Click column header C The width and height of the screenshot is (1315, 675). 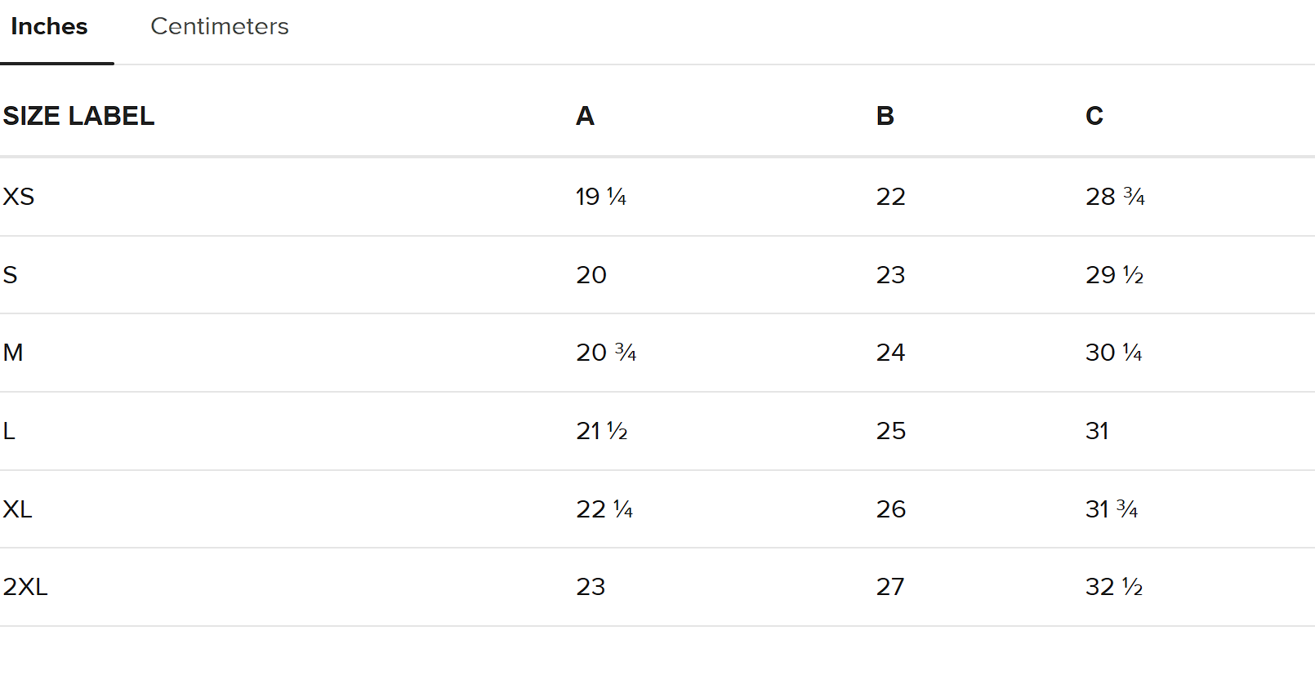coord(1094,116)
